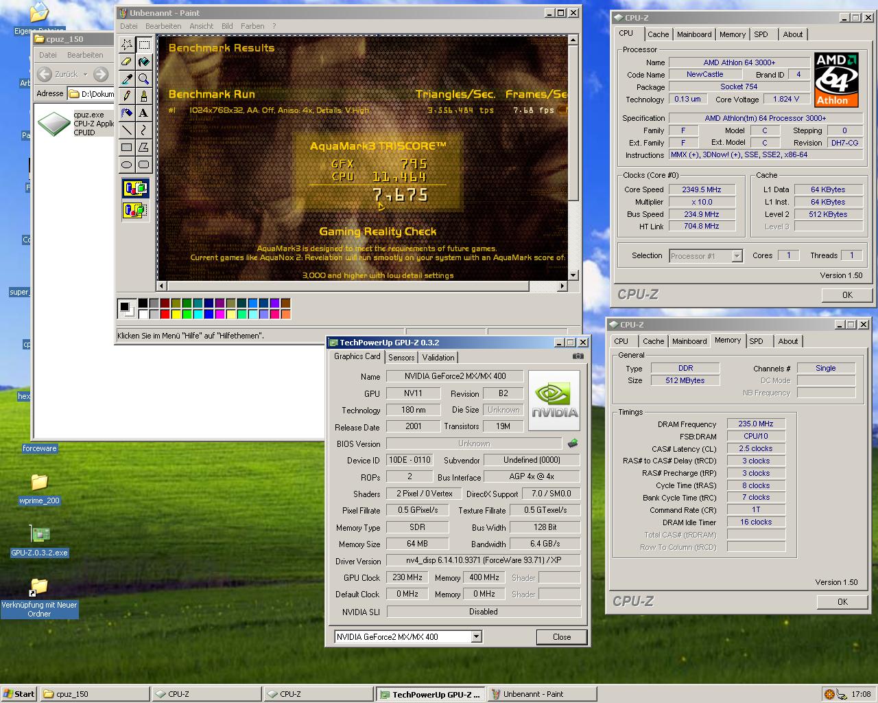Open the Datei menu in Explorer window
878x703 pixels.
tap(48, 55)
